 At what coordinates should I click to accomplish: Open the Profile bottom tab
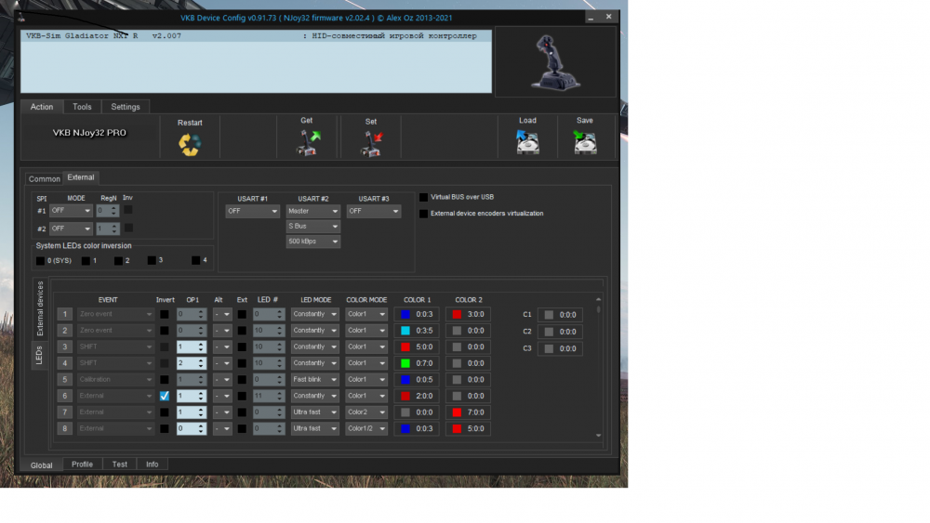(x=82, y=464)
